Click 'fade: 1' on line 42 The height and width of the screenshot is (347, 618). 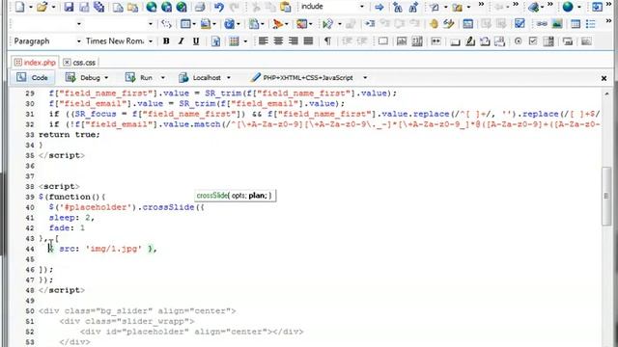[67, 227]
